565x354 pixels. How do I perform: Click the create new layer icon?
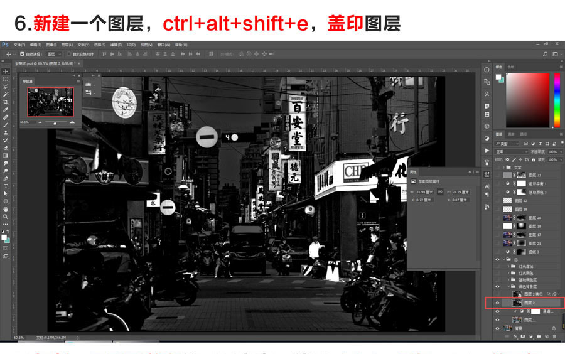click(x=547, y=336)
